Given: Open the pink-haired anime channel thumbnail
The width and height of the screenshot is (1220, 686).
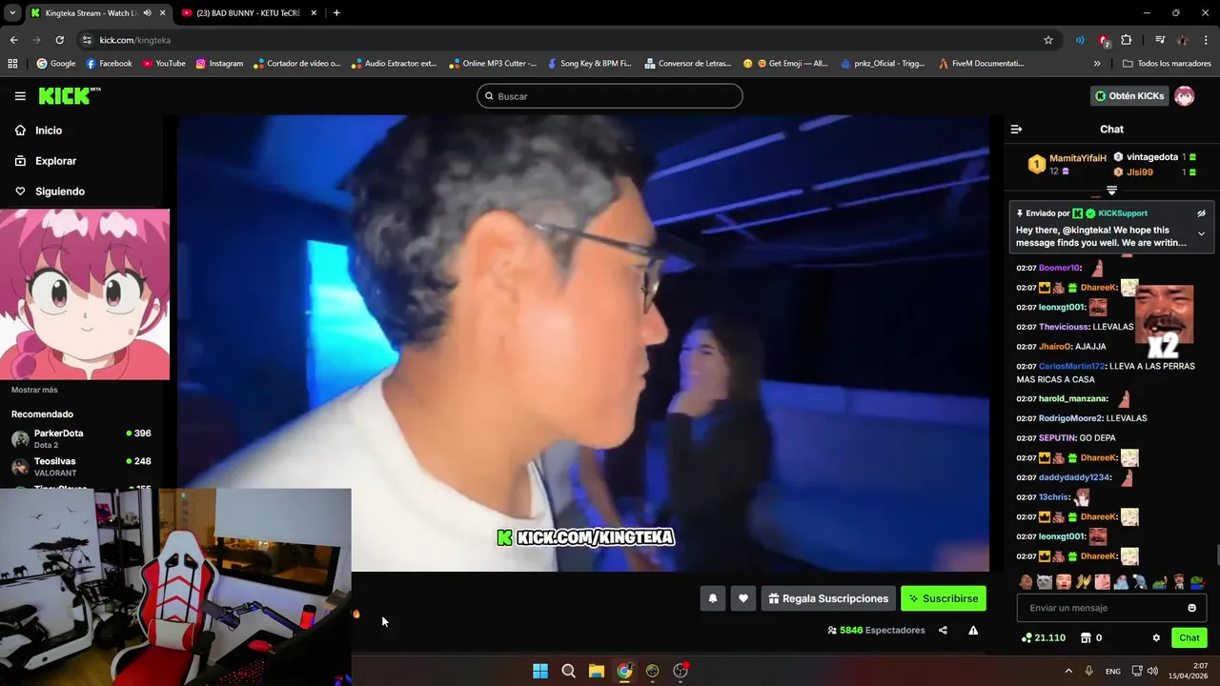Looking at the screenshot, I should (x=85, y=294).
